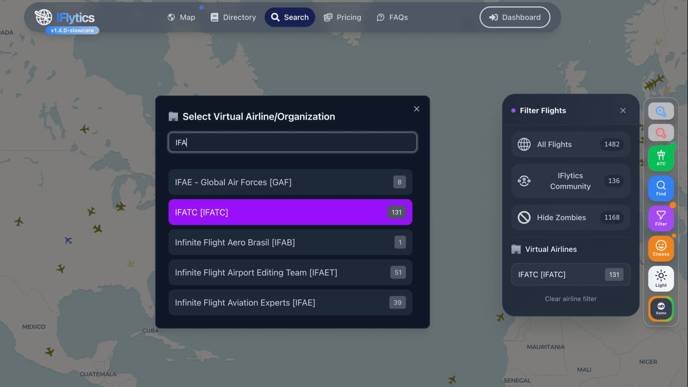Open the FAQs page
This screenshot has width=688, height=387.
click(x=392, y=17)
